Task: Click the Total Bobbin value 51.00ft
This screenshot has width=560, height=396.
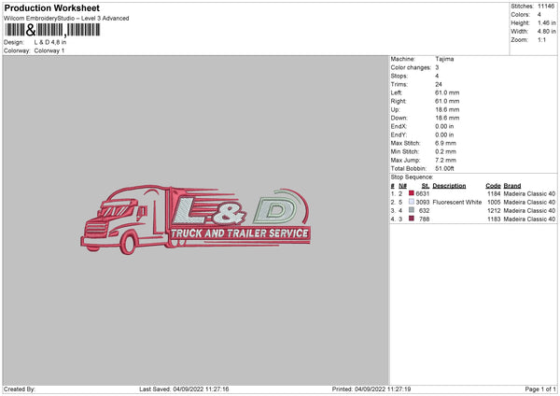Action: [x=444, y=169]
